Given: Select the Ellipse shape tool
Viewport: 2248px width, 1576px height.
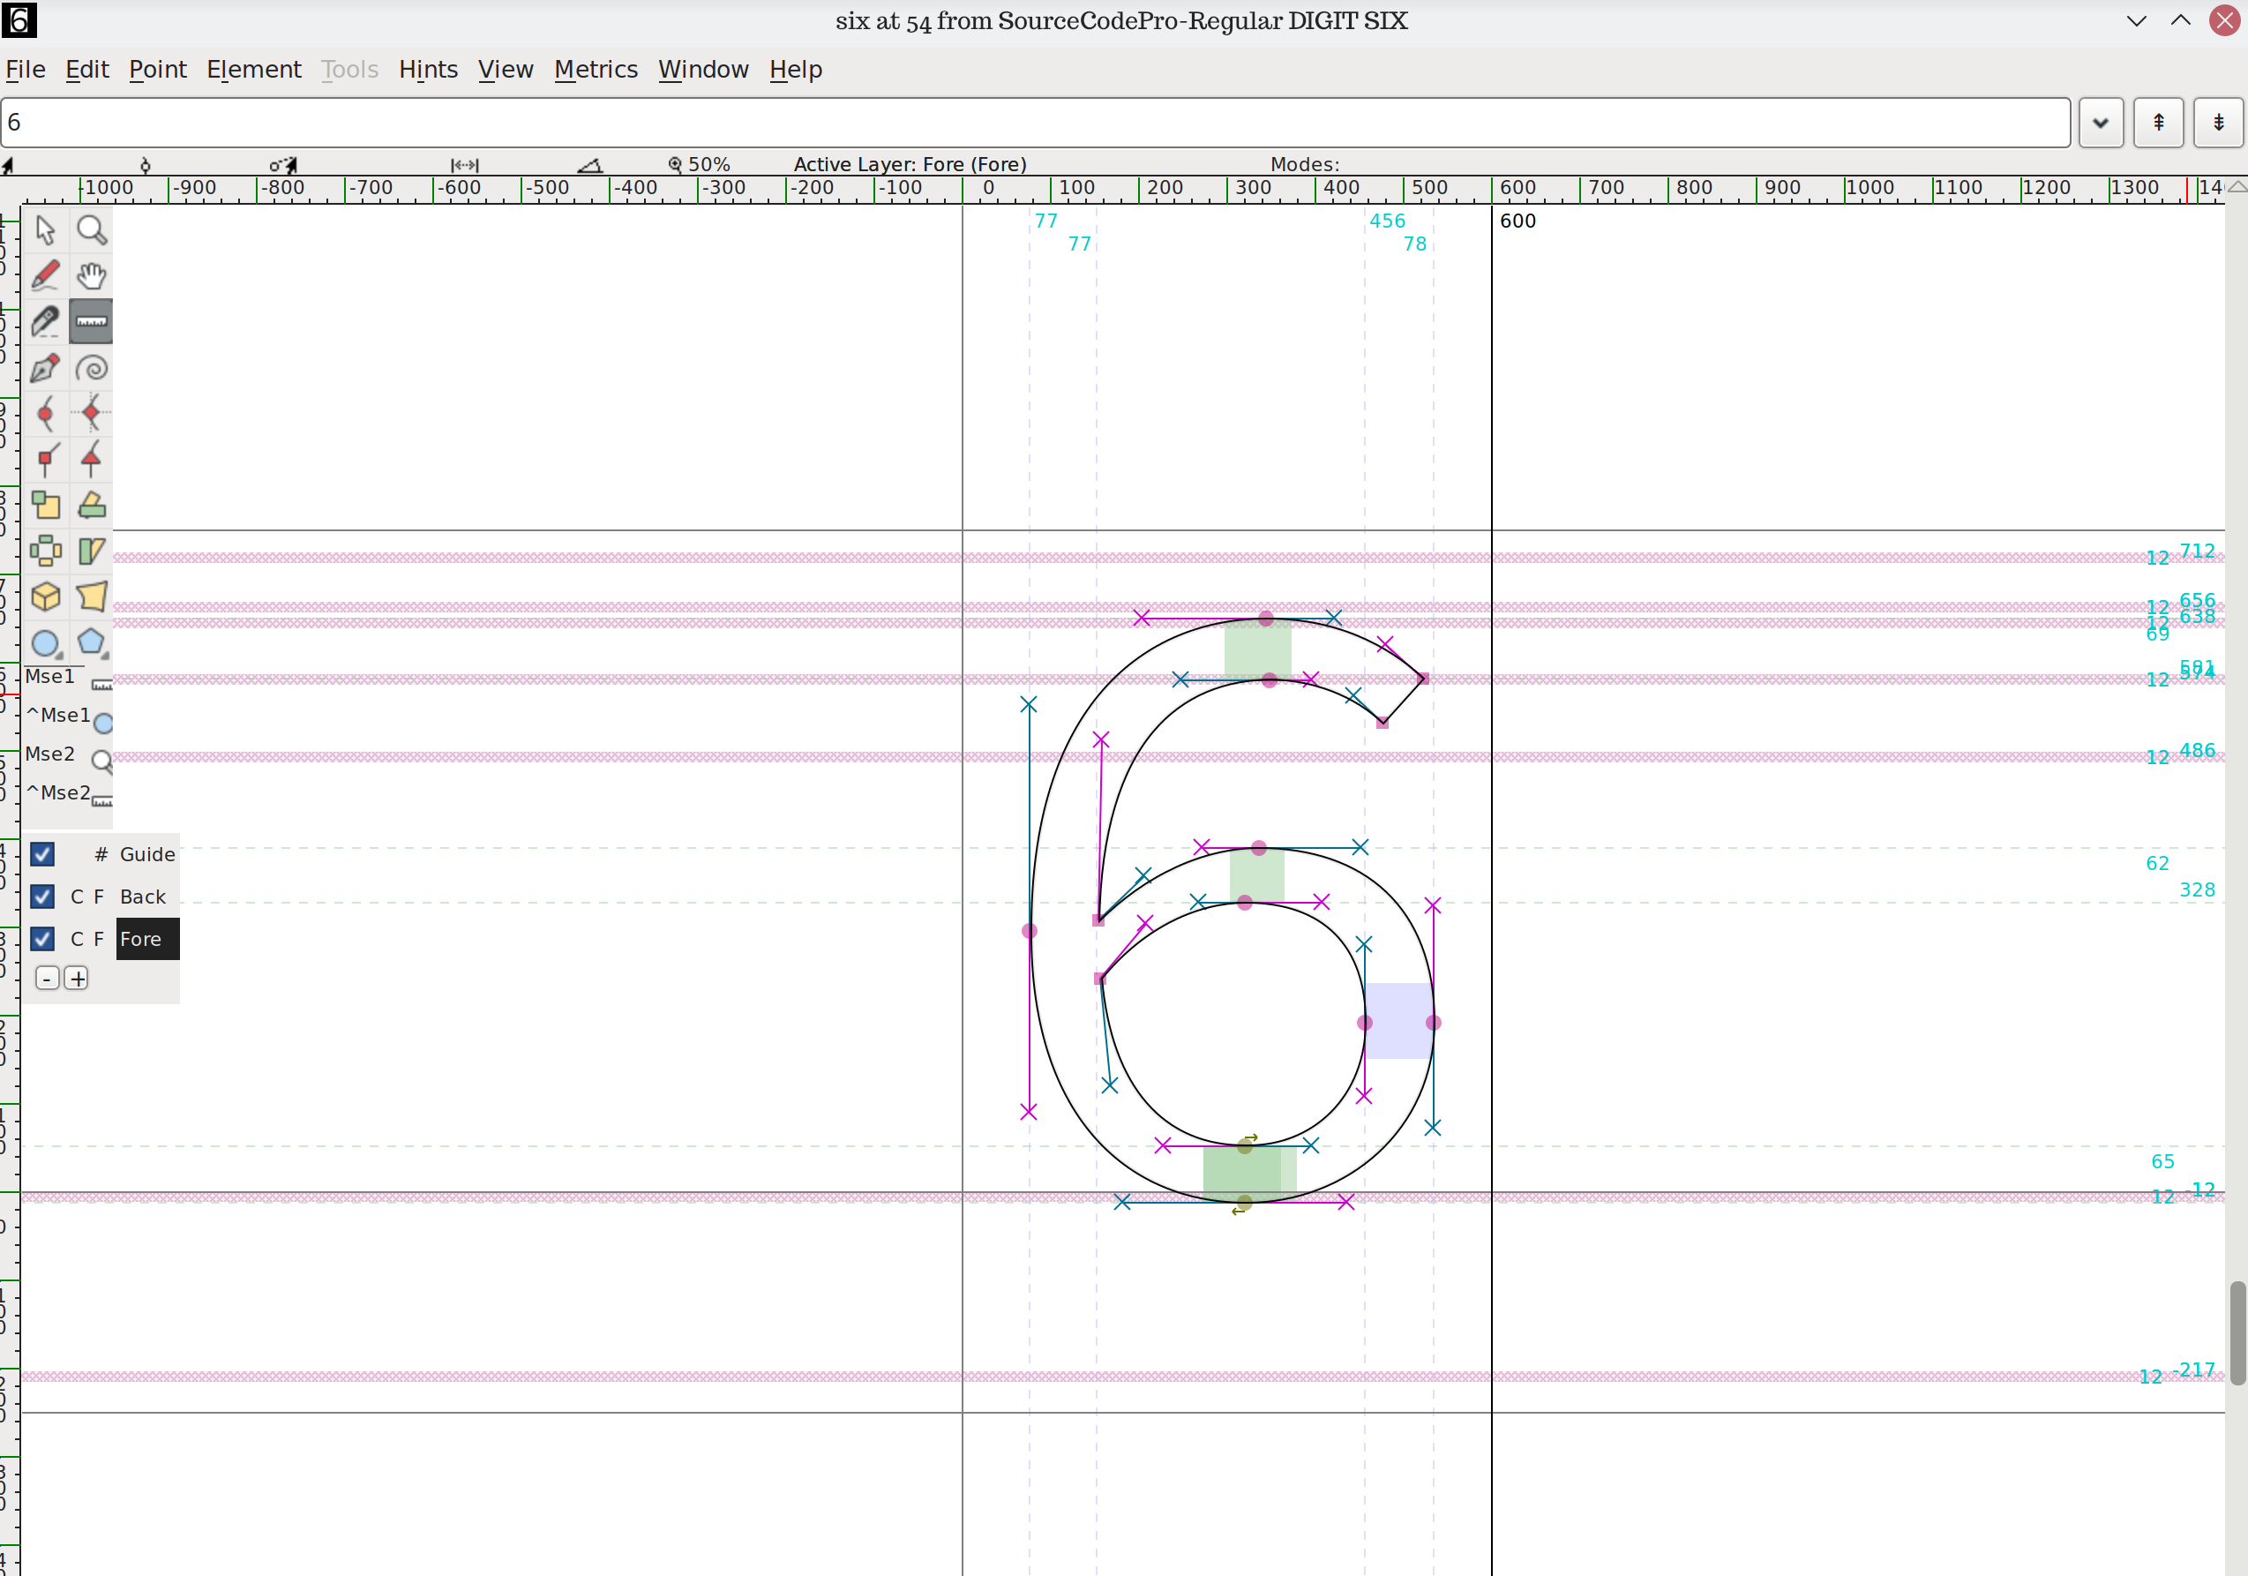Looking at the screenshot, I should click(45, 643).
